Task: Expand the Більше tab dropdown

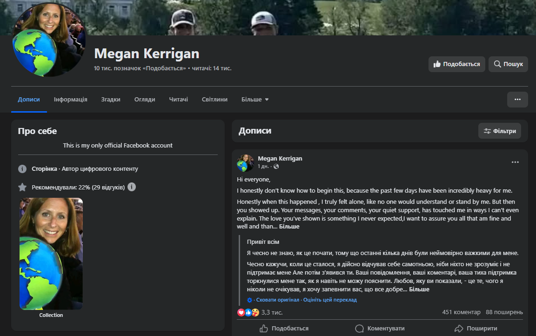Action: click(255, 100)
